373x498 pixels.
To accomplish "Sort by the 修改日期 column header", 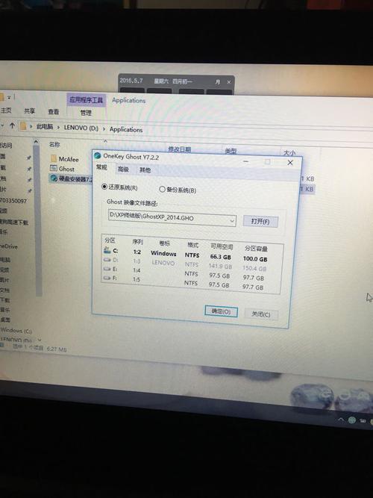I will pyautogui.click(x=179, y=149).
